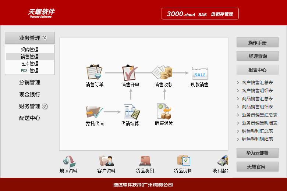Open the 销售退货 return boxes icon
The height and width of the screenshot is (191, 287).
coord(164,111)
